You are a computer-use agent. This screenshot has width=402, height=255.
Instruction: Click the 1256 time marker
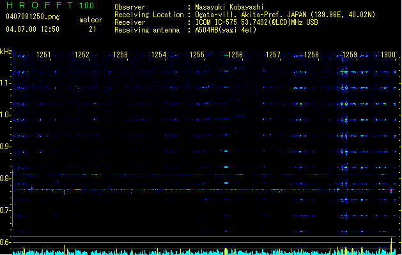(235, 55)
